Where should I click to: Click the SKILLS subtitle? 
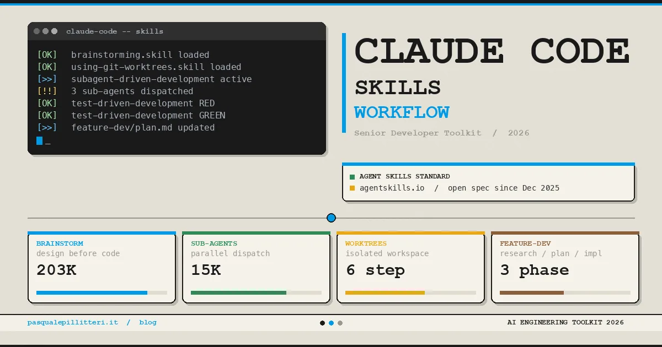pos(398,88)
